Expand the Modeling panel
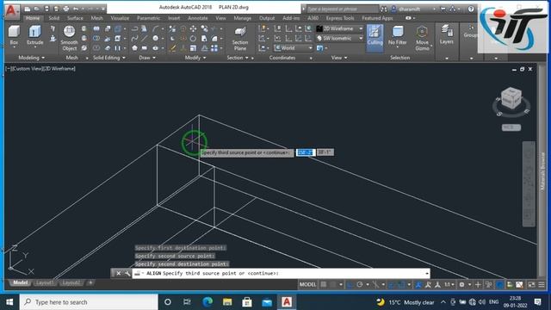Screen dimensions: 551x310 [x=31, y=58]
